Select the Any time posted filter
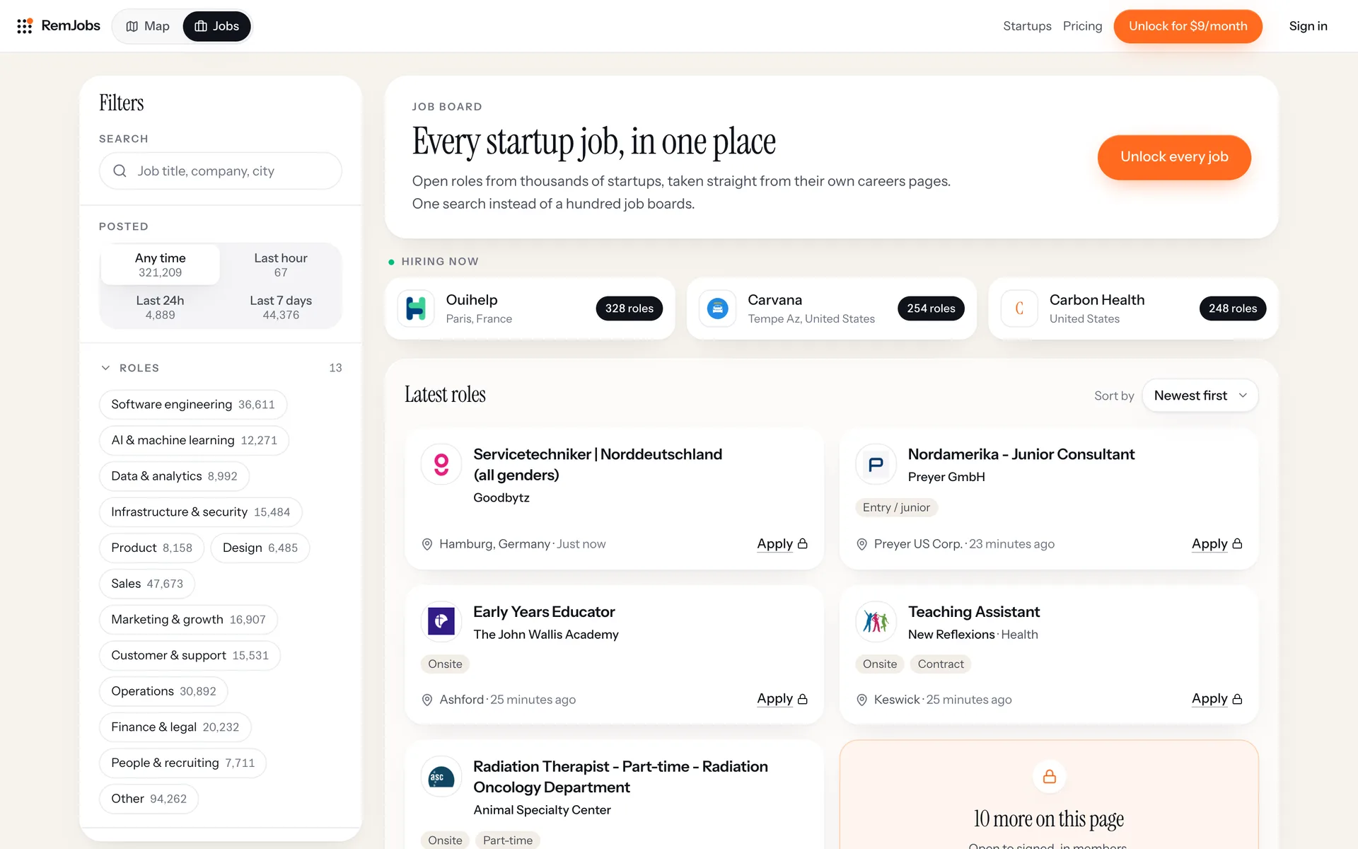 161,265
